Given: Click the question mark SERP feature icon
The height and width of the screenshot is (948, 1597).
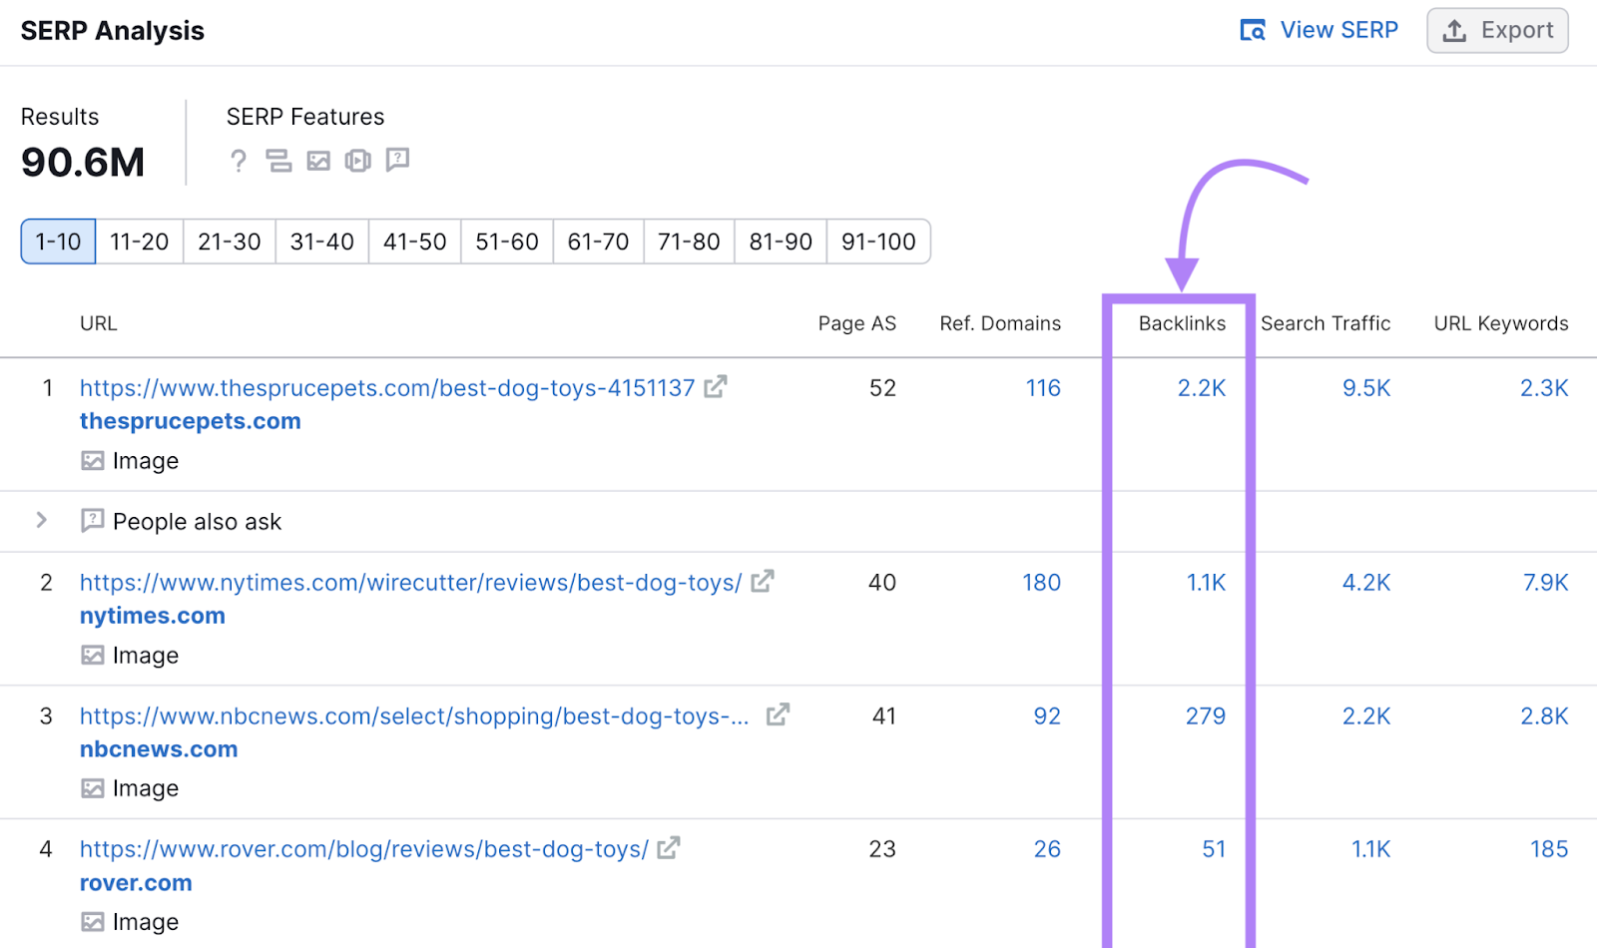Looking at the screenshot, I should point(238,161).
